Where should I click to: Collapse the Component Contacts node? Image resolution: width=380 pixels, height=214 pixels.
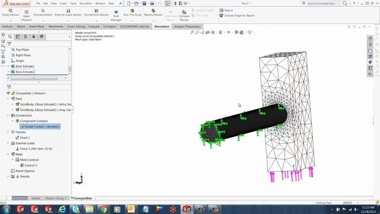pyautogui.click(x=12, y=121)
